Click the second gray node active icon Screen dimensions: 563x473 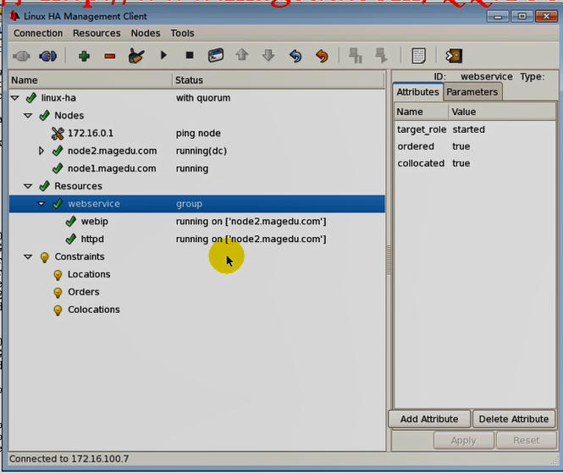pyautogui.click(x=381, y=56)
